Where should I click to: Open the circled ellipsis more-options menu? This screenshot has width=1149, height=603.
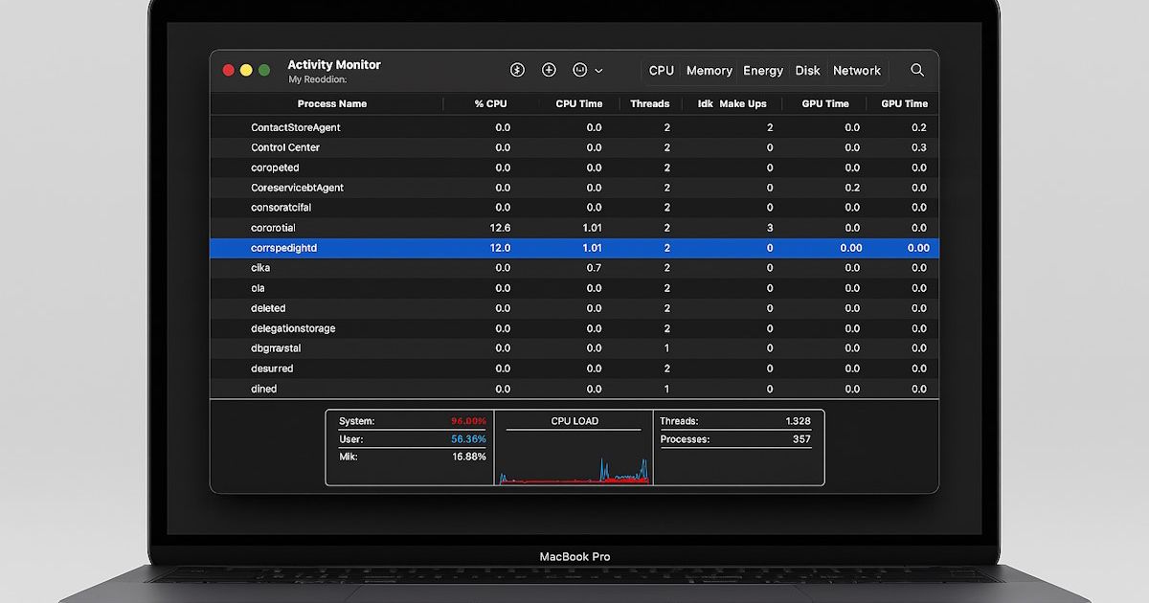tap(587, 70)
